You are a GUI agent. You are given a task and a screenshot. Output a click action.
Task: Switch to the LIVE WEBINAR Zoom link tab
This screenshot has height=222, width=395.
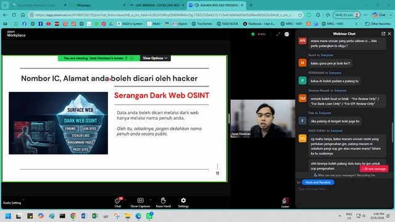[158, 5]
